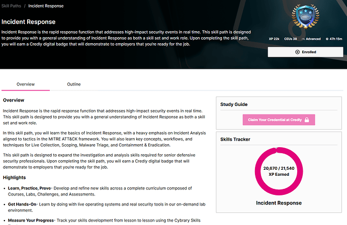This screenshot has height=225, width=347.
Task: Switch to the Outline tab
Action: (x=74, y=84)
